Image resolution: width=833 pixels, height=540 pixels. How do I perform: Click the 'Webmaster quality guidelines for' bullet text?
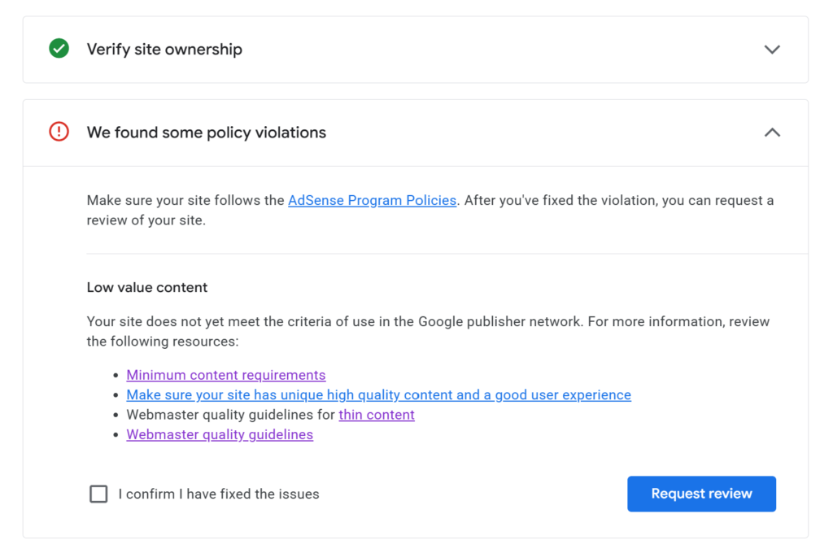tap(230, 415)
